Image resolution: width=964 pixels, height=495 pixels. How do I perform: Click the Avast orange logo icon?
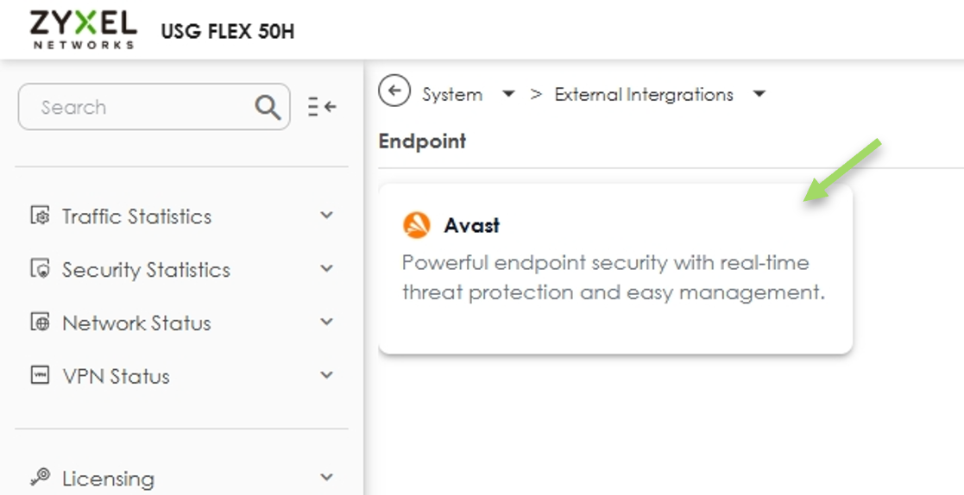pos(416,225)
